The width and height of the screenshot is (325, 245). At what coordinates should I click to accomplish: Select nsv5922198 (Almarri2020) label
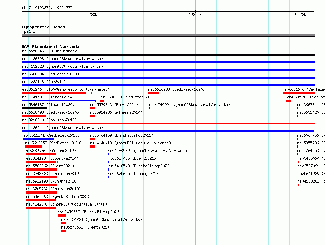coord(52,181)
